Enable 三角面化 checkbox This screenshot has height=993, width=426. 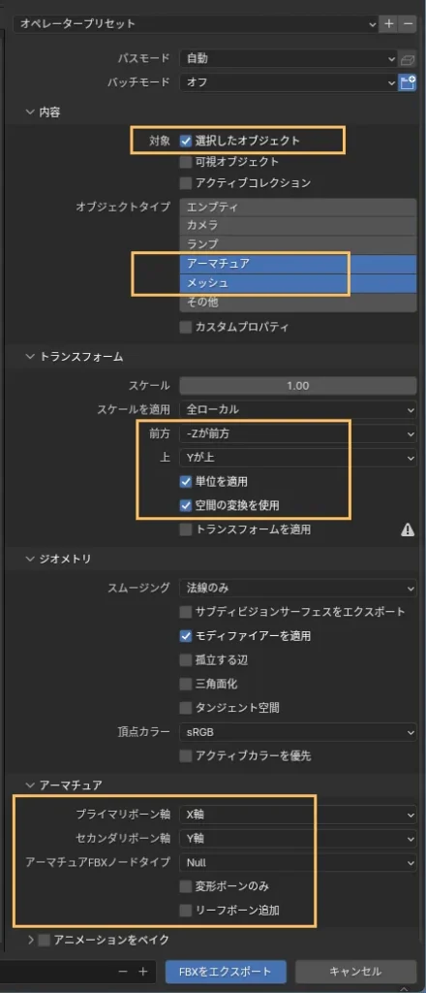(185, 684)
